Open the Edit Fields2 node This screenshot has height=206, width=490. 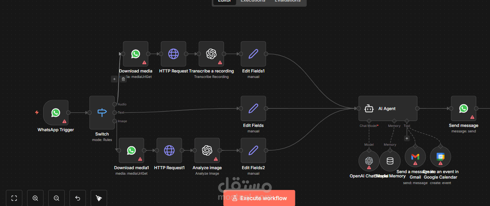tap(253, 150)
